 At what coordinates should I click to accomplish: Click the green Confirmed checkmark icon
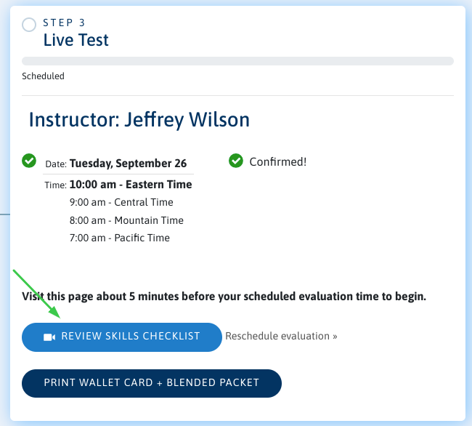236,161
